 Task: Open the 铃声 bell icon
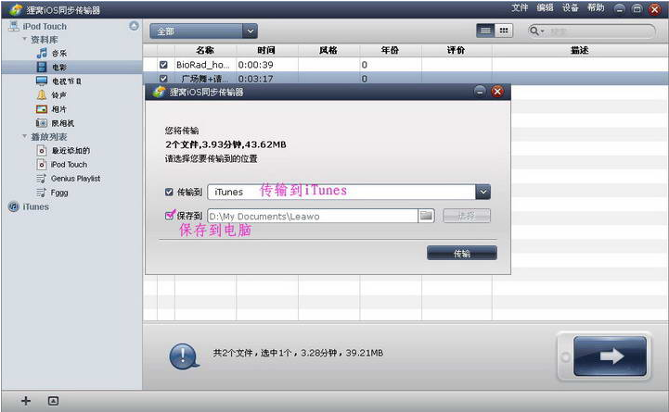point(42,95)
